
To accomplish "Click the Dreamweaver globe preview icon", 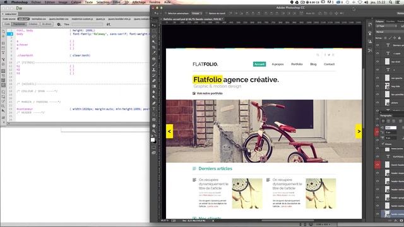I will point(59,24).
